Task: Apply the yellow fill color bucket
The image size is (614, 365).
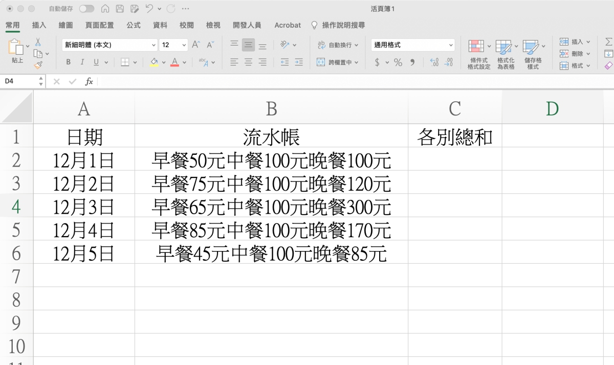Action: pyautogui.click(x=154, y=62)
